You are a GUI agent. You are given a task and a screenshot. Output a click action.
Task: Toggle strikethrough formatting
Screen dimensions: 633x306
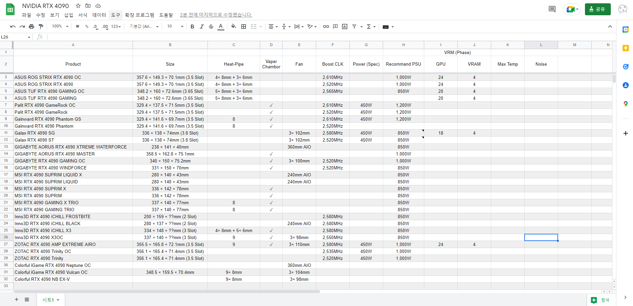click(x=211, y=27)
